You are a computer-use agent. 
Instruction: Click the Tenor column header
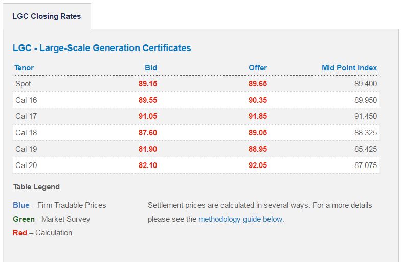[24, 68]
